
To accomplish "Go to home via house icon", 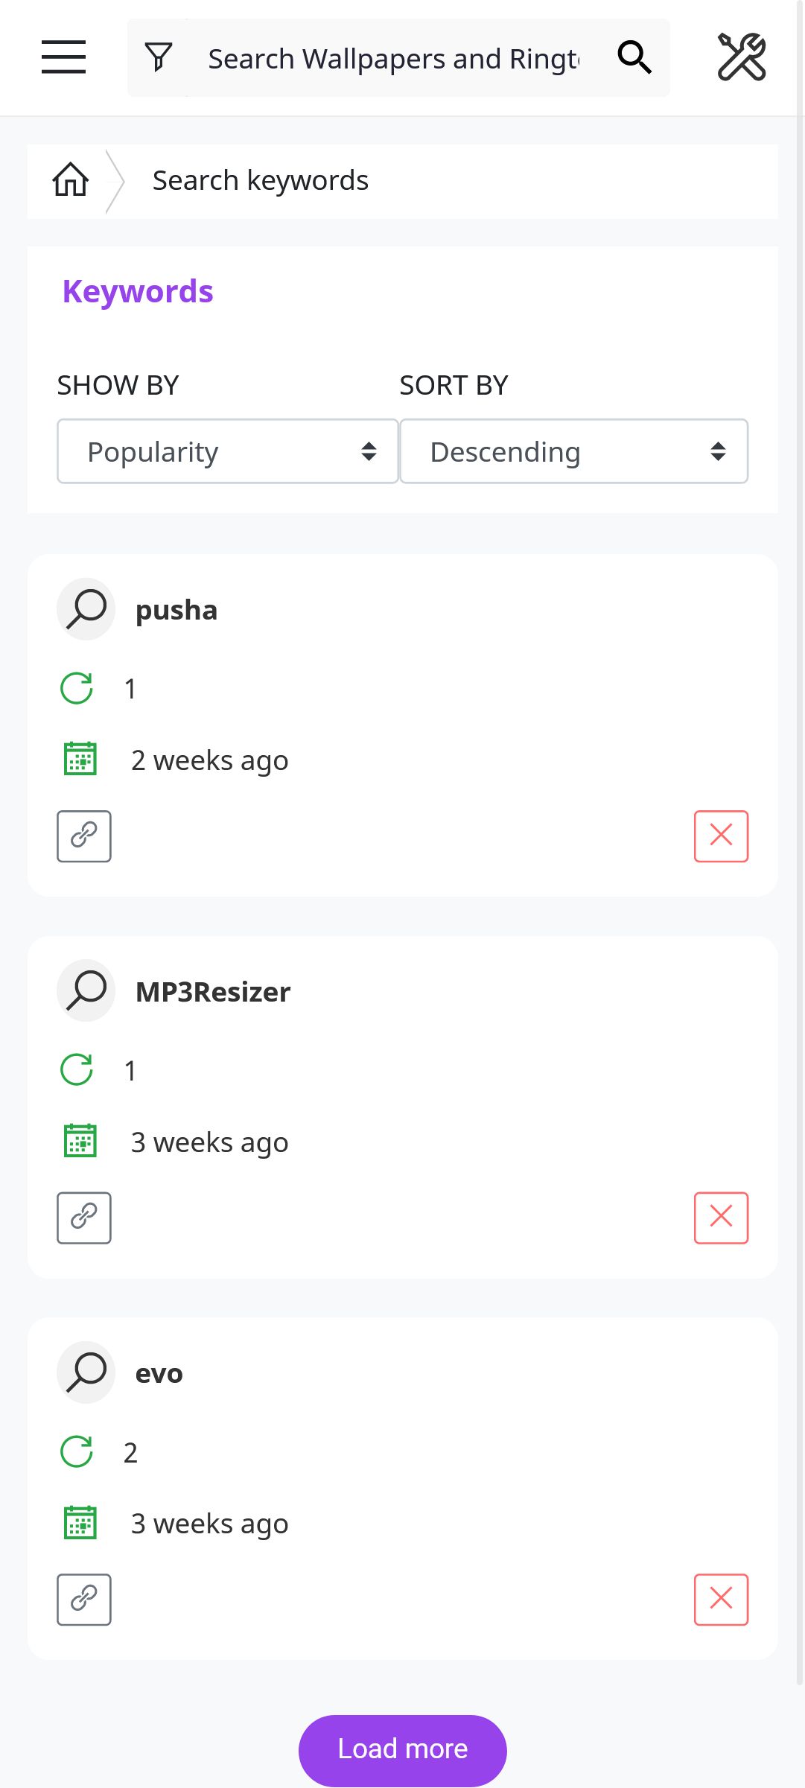I will pyautogui.click(x=71, y=179).
